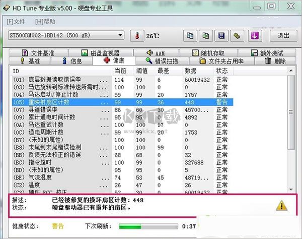
Task: Click the 0:37 refresh countdown timer
Action: point(189,226)
